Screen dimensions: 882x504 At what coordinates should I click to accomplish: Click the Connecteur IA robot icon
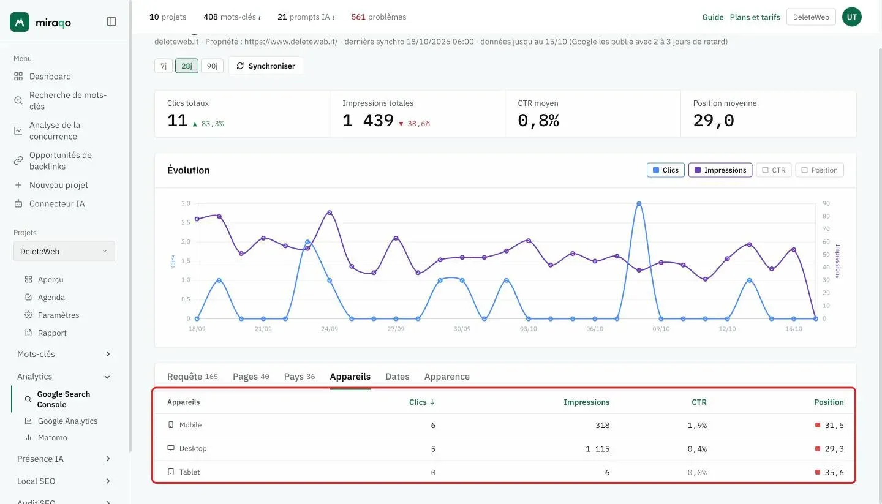18,204
